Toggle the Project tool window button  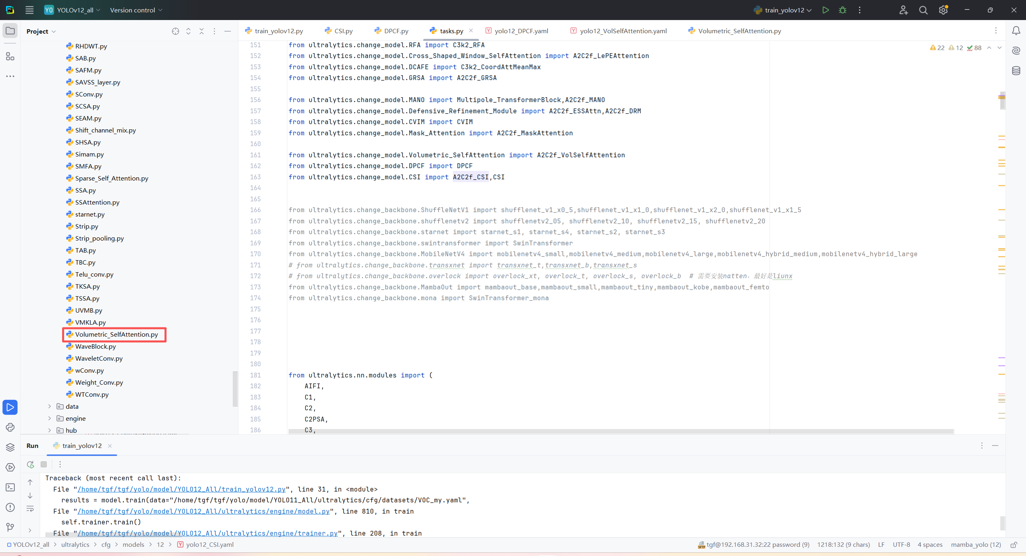coord(10,31)
